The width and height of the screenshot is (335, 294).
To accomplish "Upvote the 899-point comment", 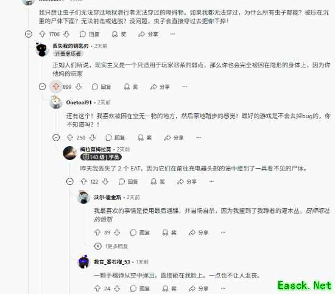I will tap(56, 86).
